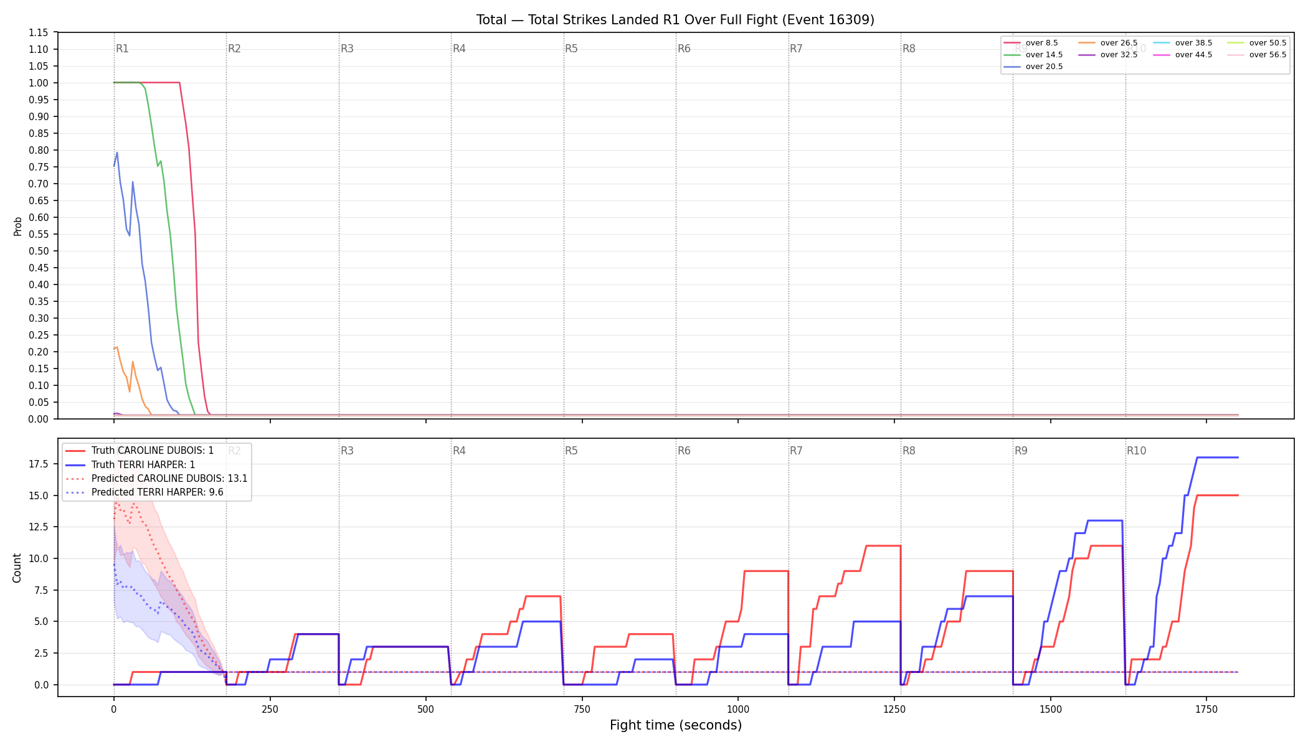Click the 1750 tick on the time axis
This screenshot has width=1308, height=747.
click(1206, 709)
